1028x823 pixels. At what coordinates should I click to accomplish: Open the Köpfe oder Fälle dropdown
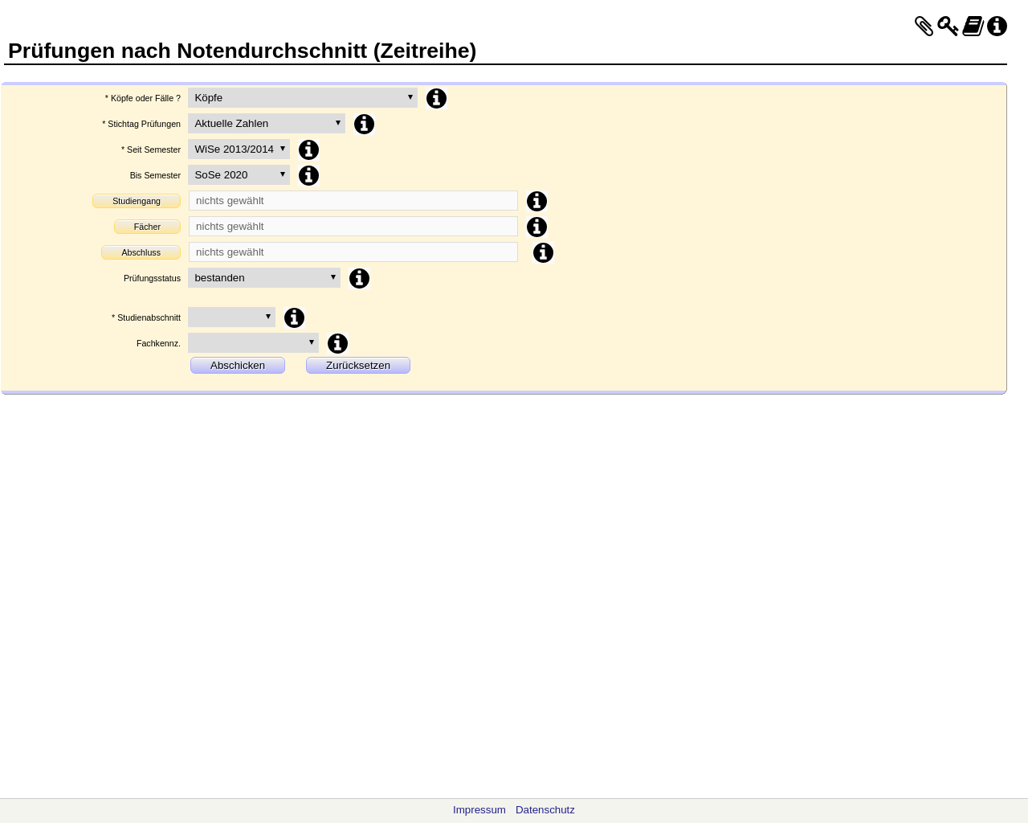pyautogui.click(x=303, y=97)
